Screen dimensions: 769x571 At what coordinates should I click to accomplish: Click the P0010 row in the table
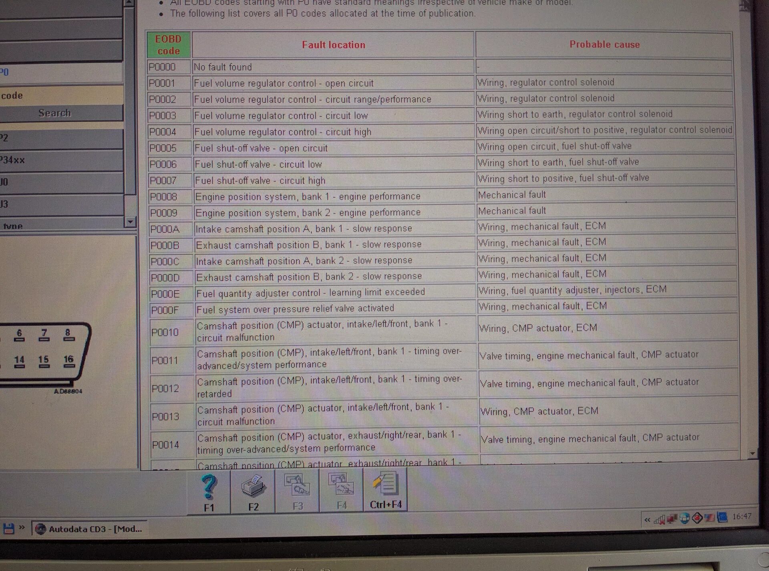[165, 332]
